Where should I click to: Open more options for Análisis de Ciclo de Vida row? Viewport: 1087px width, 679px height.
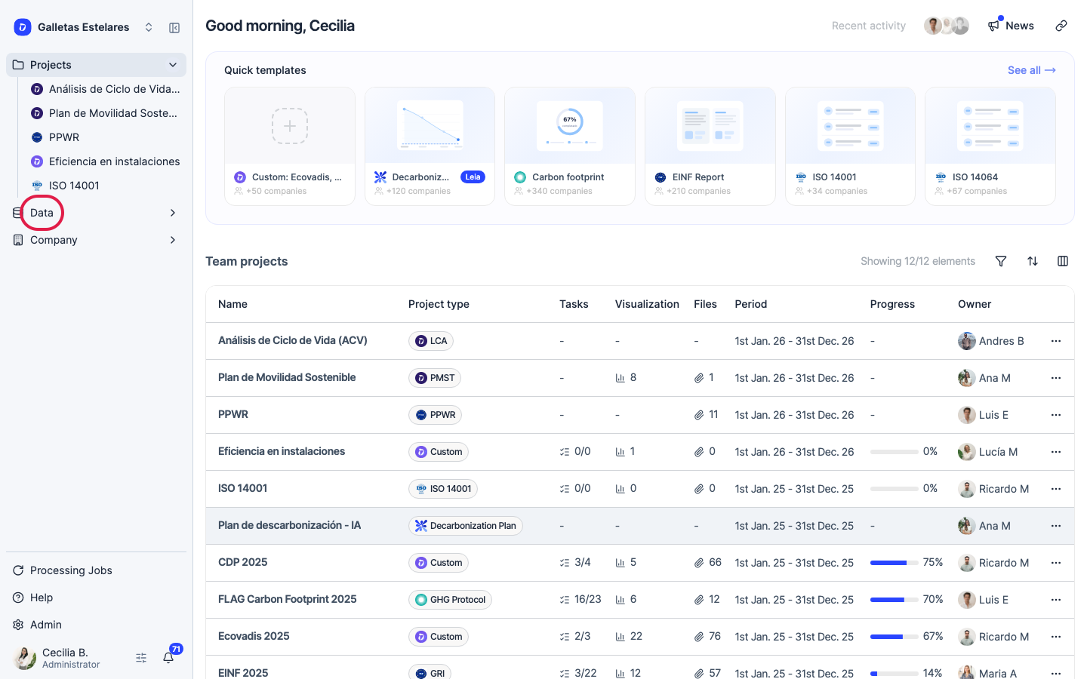(x=1056, y=341)
